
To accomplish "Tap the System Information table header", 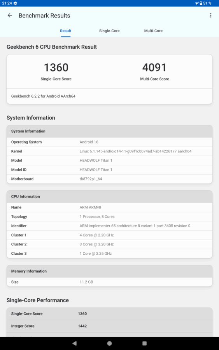I will 109,131.
